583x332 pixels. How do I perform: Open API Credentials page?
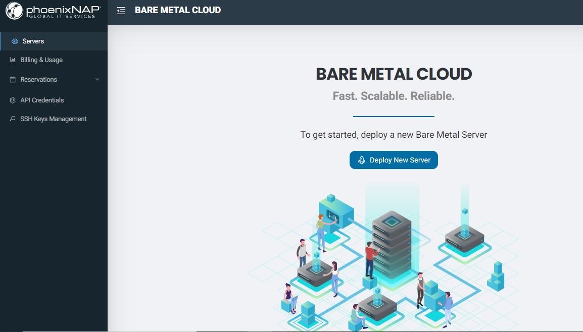pyautogui.click(x=41, y=100)
